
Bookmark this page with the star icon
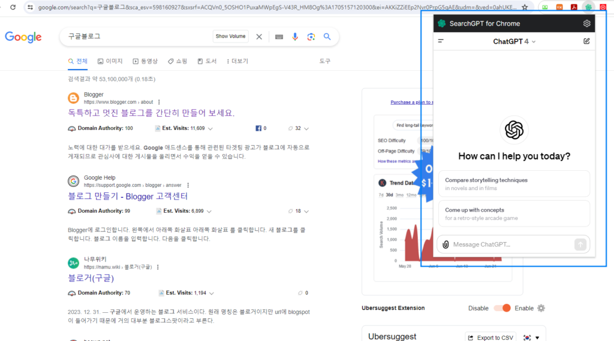click(x=525, y=7)
